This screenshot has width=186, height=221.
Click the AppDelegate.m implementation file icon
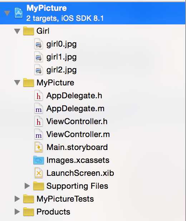39,108
